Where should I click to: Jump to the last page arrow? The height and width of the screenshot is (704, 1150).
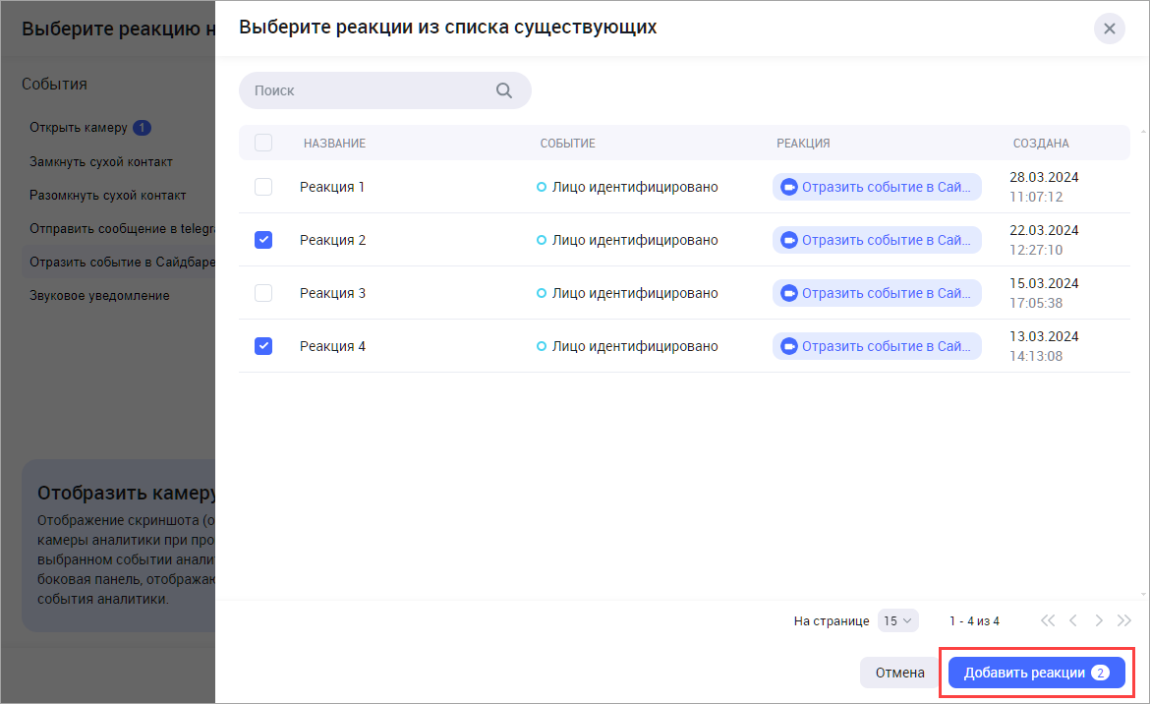pyautogui.click(x=1124, y=620)
